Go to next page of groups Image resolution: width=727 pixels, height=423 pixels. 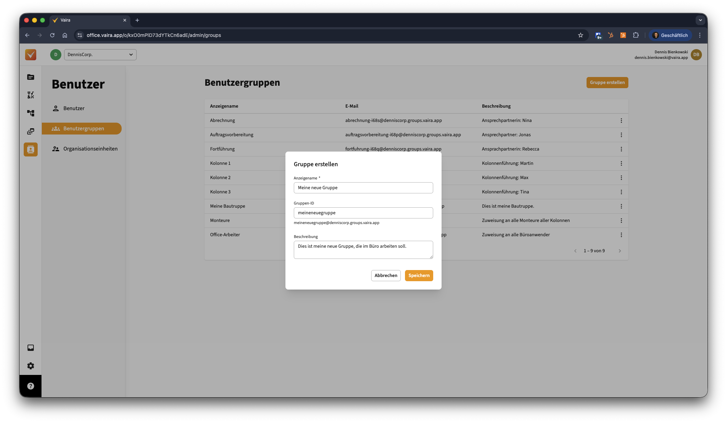[x=620, y=251]
